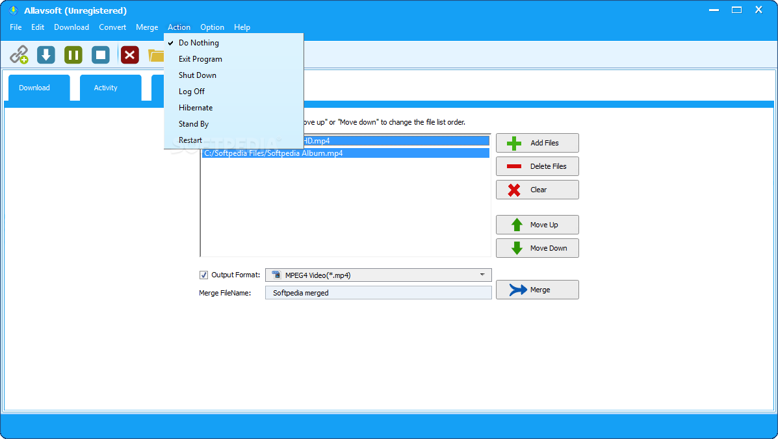This screenshot has height=439, width=778.
Task: Click the Clear button
Action: point(538,189)
